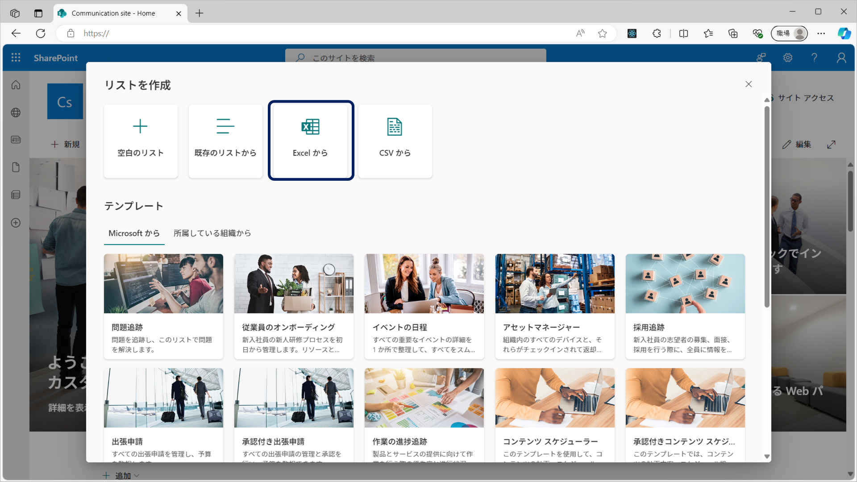The width and height of the screenshot is (857, 482).
Task: Open the SharePoint settings gear icon
Action: [x=788, y=58]
